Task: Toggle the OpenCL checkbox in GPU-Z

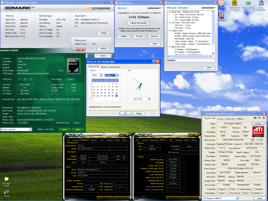Action: click(x=218, y=189)
